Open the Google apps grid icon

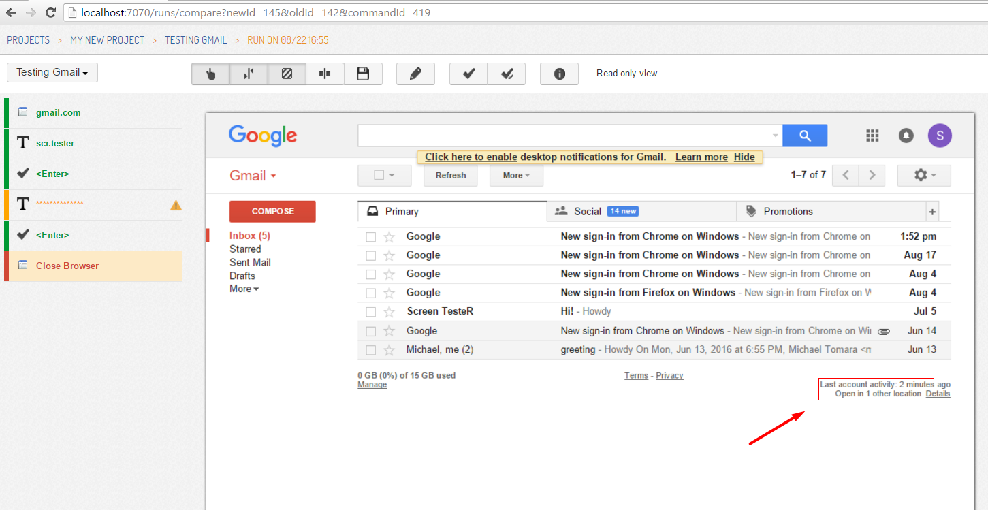[872, 136]
